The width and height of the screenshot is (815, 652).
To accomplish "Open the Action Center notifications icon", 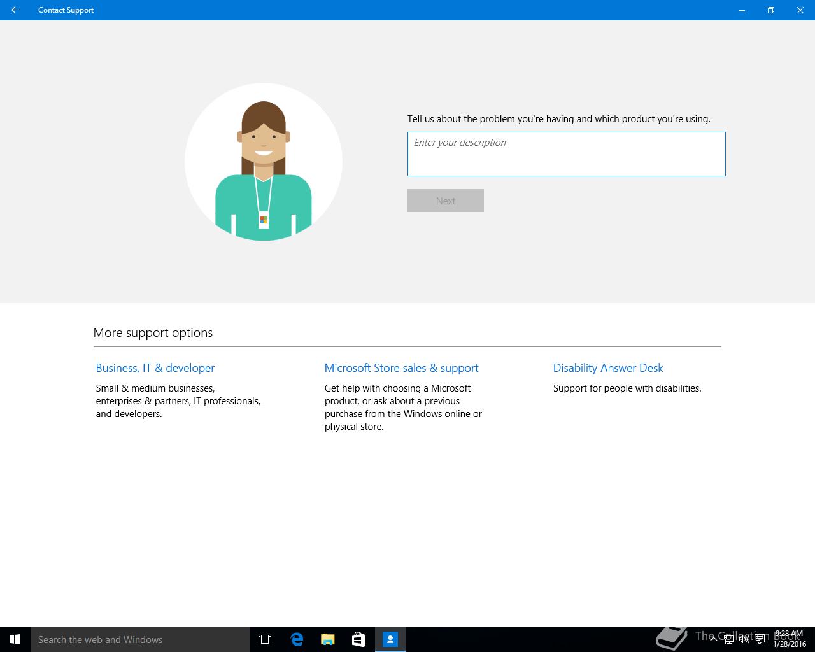I will click(x=760, y=639).
